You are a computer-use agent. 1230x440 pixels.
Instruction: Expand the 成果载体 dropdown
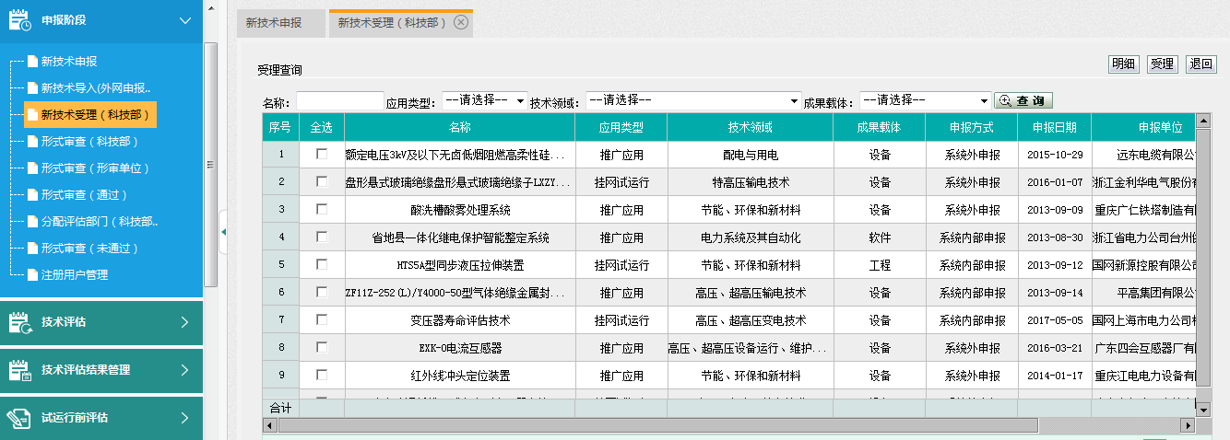[x=925, y=100]
